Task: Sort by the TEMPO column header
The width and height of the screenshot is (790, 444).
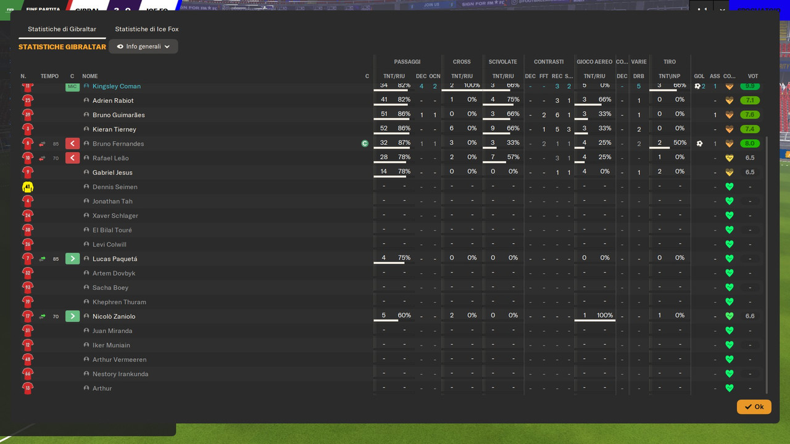Action: [49, 76]
